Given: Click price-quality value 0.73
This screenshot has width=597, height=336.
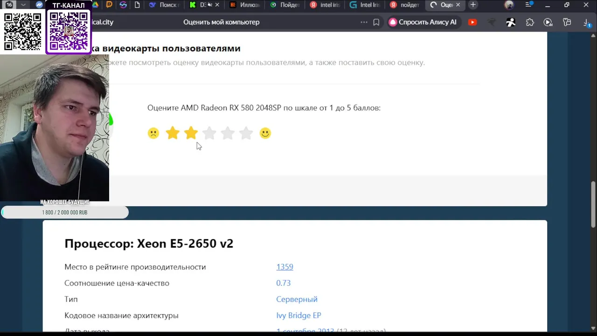Looking at the screenshot, I should (283, 283).
